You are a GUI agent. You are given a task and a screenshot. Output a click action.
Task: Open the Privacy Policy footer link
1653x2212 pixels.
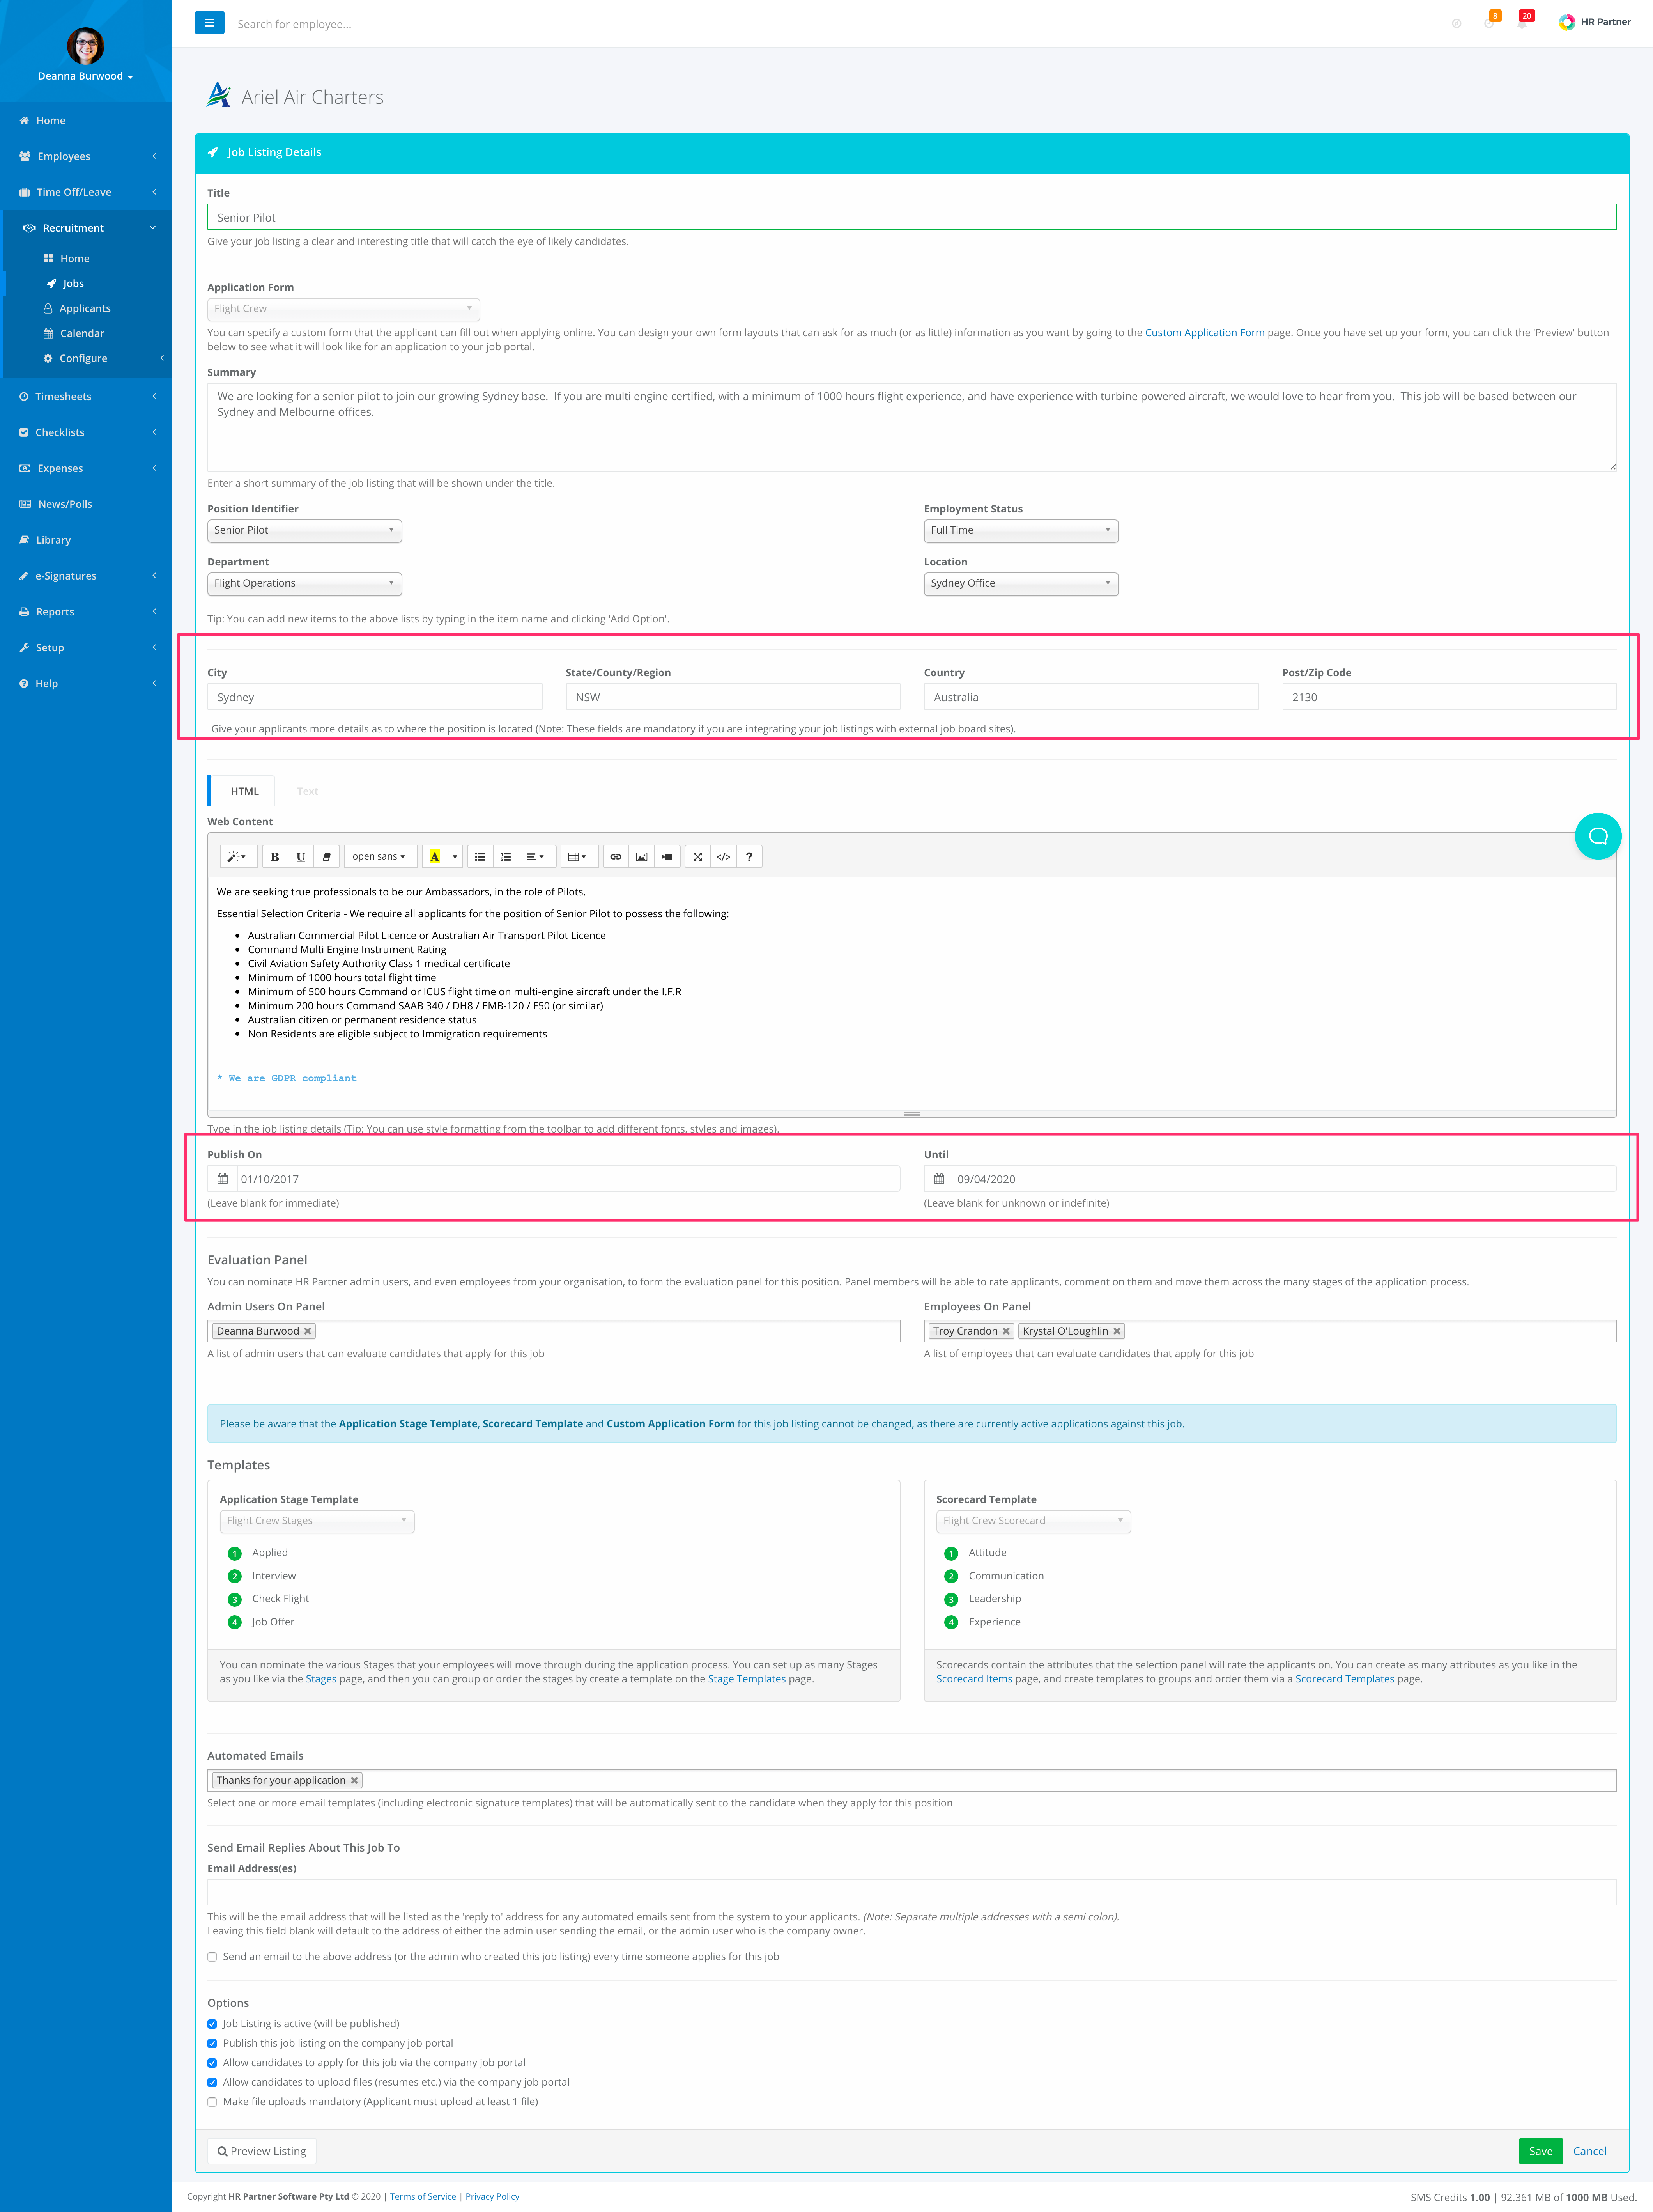click(x=492, y=2197)
